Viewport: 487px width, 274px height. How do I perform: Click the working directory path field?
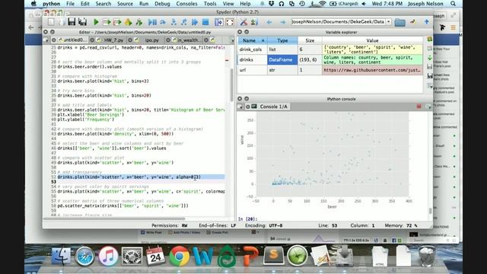339,22
